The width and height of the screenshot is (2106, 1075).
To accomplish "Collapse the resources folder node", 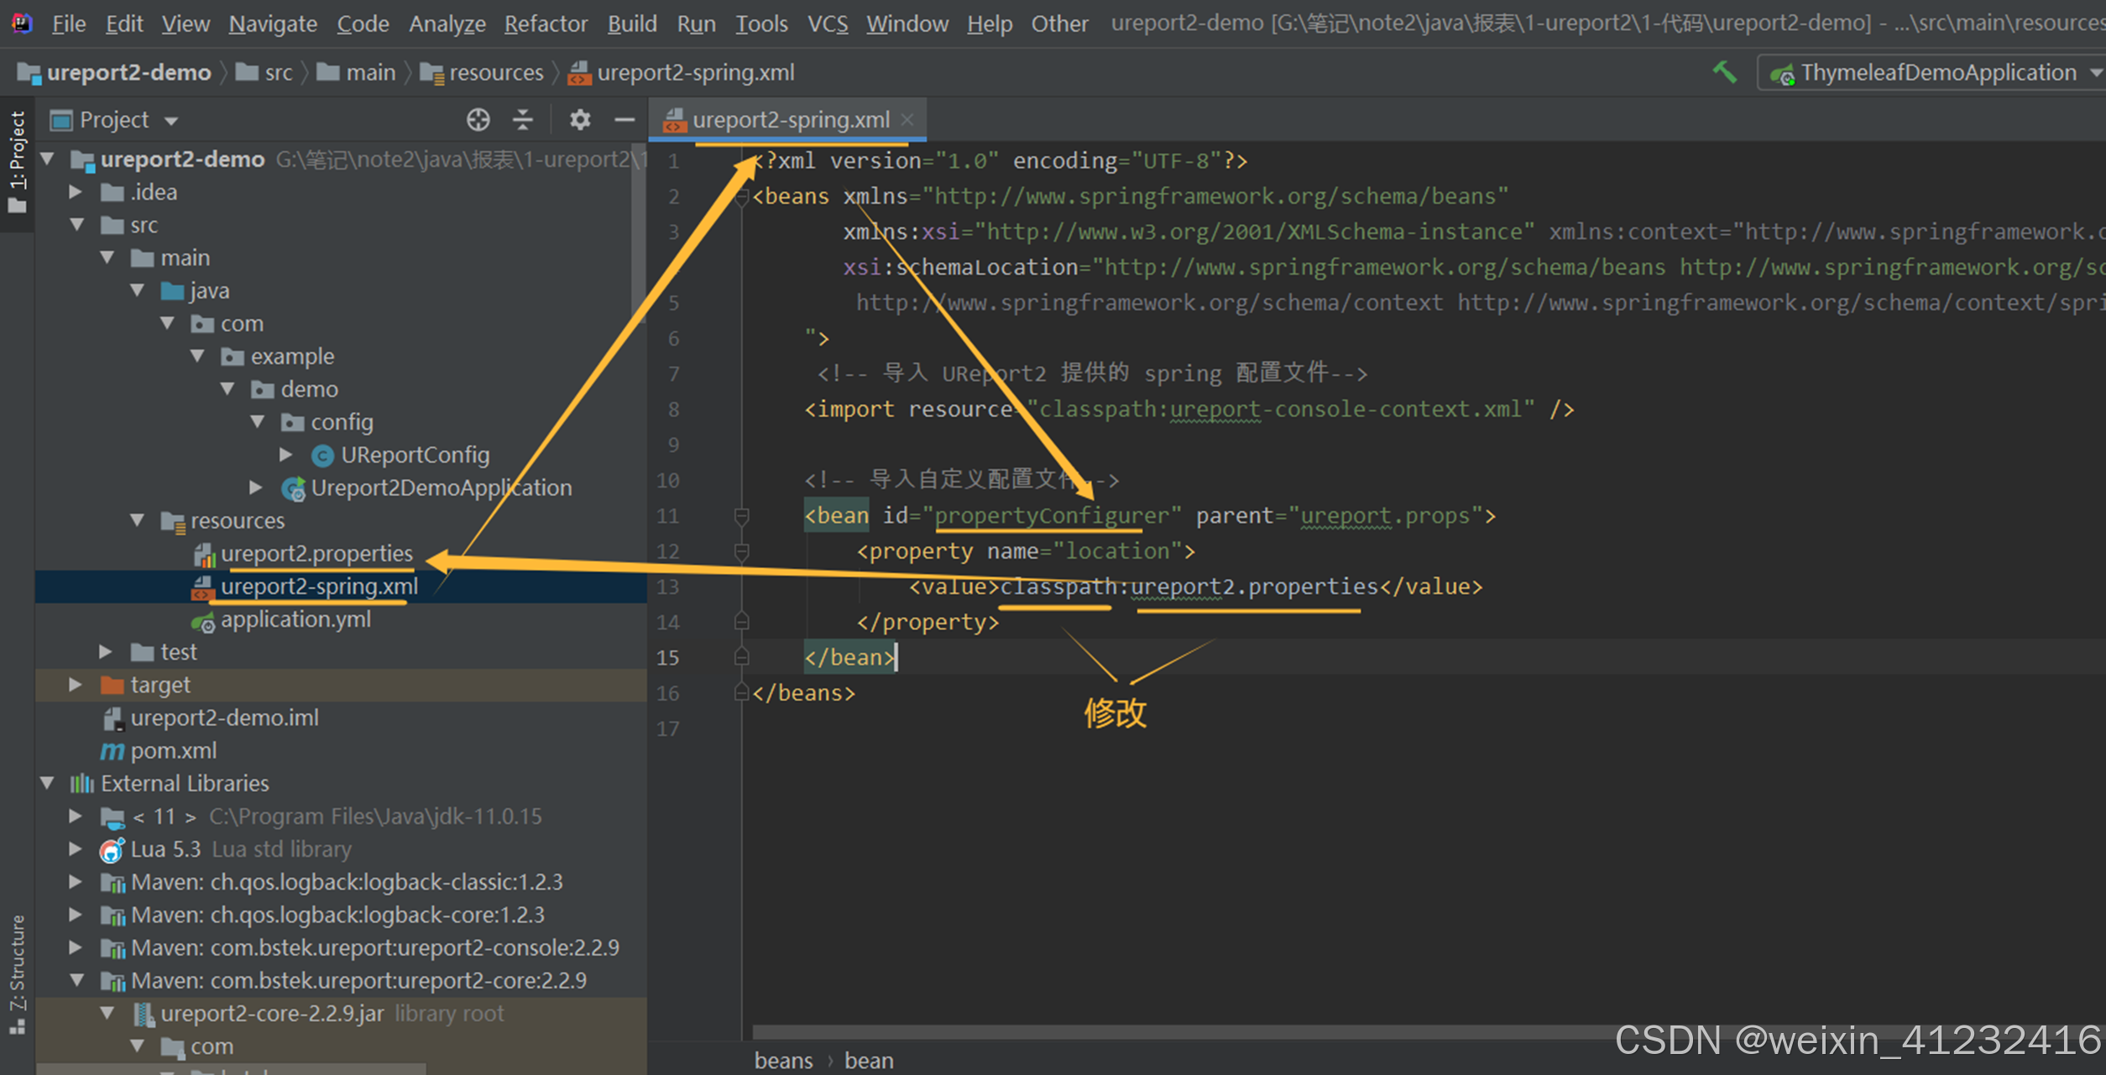I will point(138,520).
